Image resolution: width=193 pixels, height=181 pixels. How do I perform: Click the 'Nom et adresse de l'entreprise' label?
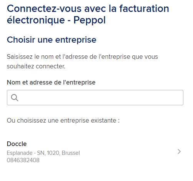tap(51, 82)
